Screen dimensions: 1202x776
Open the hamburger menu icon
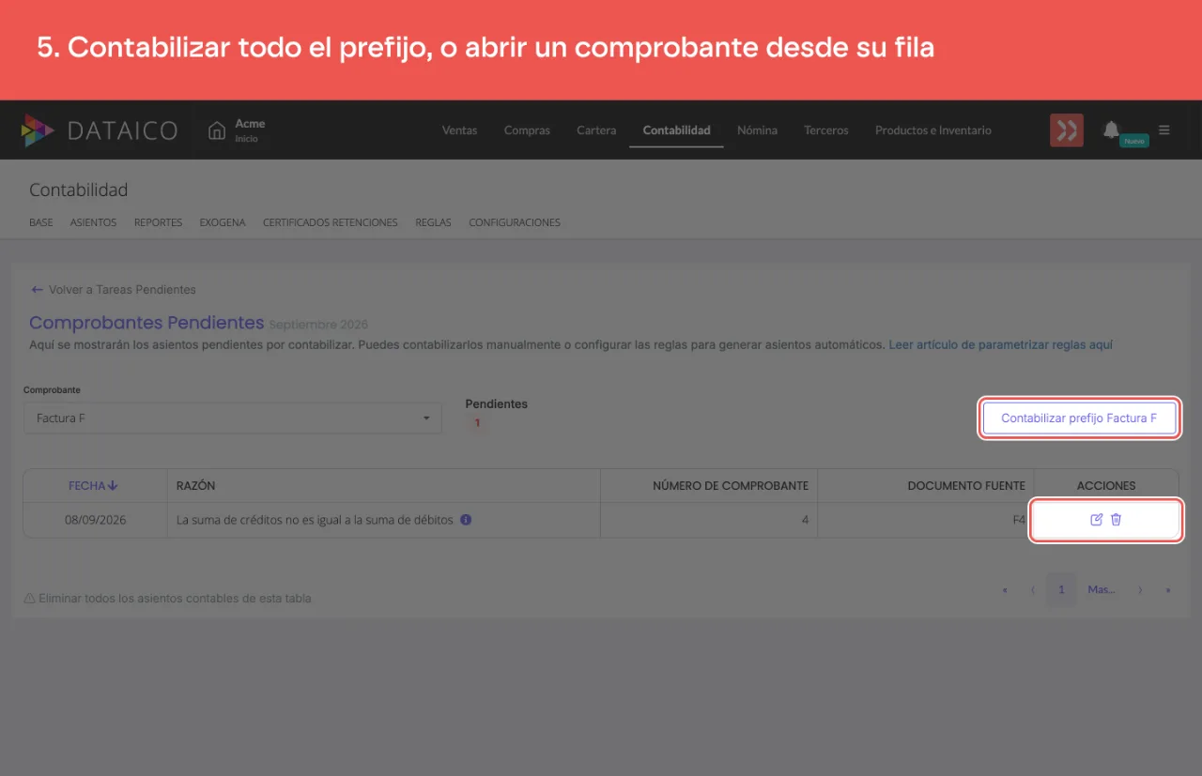(1164, 130)
